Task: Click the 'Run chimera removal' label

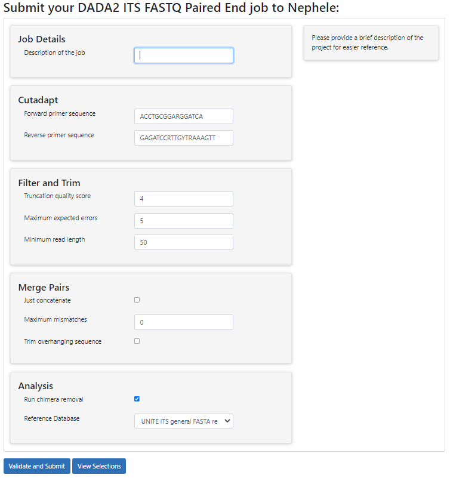Action: pos(54,399)
